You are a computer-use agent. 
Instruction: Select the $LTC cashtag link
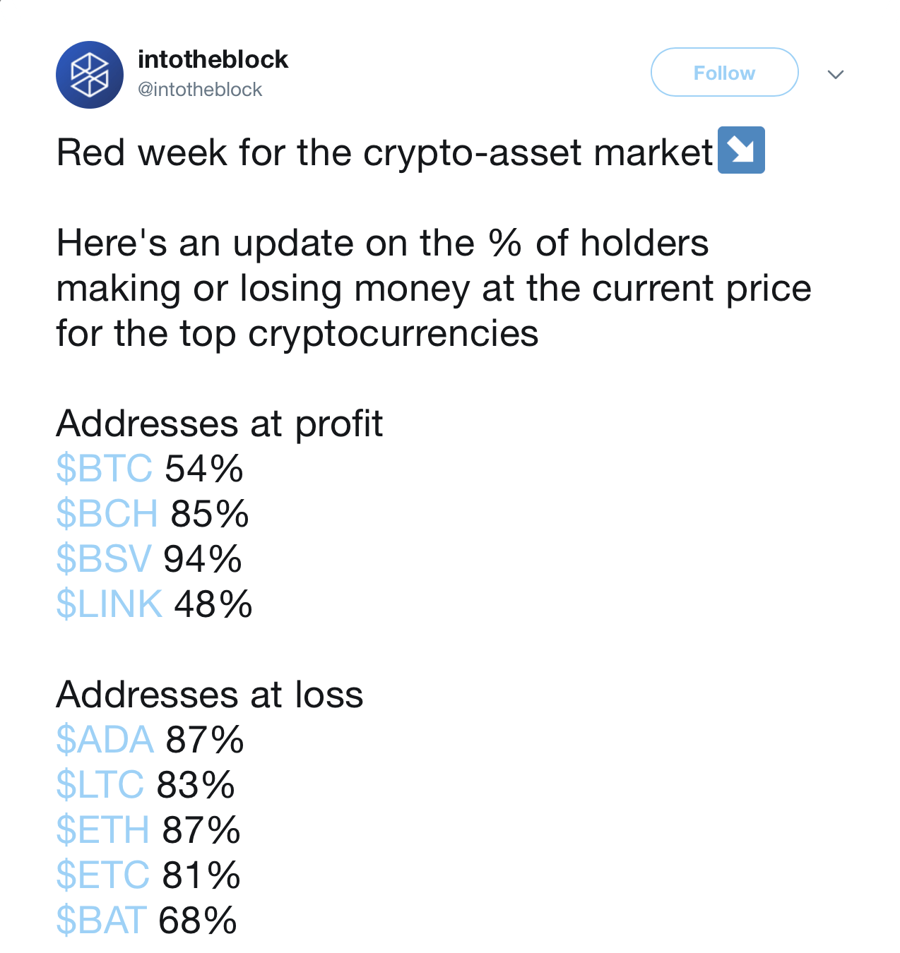100,785
